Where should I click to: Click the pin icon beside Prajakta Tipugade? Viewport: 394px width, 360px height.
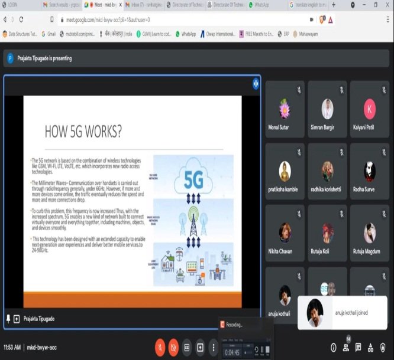tap(8, 318)
